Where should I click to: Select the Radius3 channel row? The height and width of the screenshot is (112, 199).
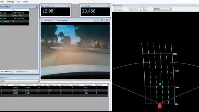(x=15, y=13)
